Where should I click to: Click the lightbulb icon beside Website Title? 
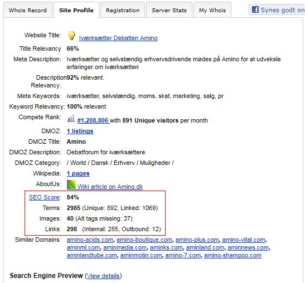pyautogui.click(x=71, y=36)
